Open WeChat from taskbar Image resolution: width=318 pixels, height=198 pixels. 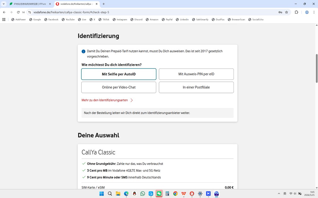159,194
